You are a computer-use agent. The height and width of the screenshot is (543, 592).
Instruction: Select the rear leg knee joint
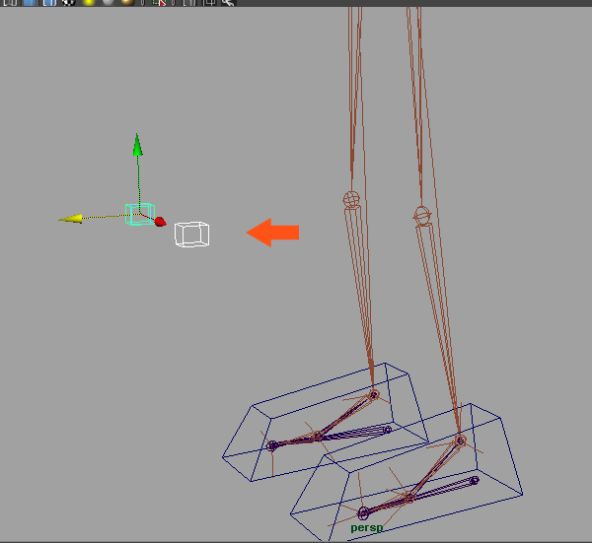(351, 199)
